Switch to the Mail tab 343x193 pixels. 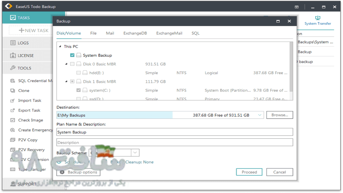(110, 33)
